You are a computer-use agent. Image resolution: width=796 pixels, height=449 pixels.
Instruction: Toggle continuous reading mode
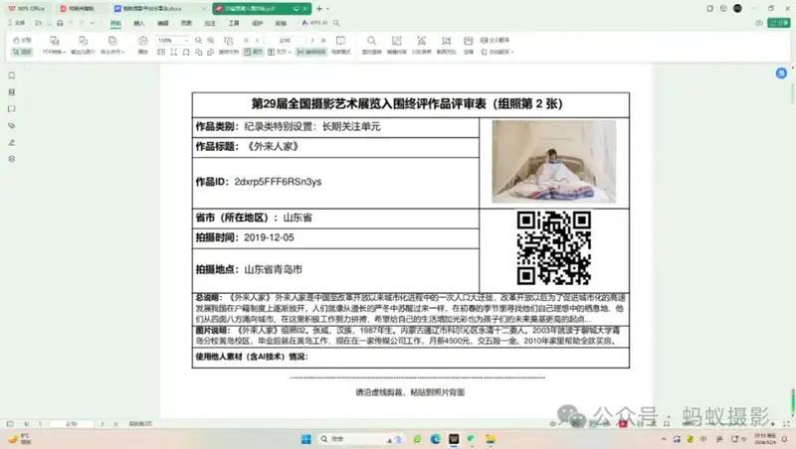[311, 52]
